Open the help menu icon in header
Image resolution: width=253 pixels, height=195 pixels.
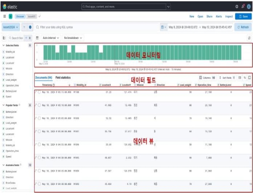[x=237, y=6]
